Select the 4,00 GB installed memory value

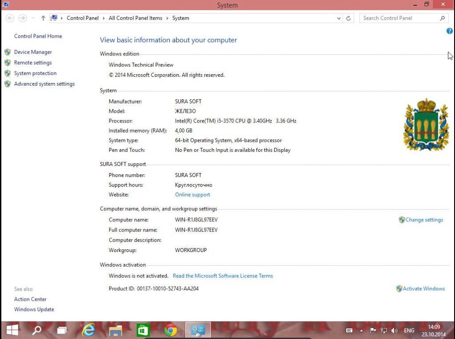(184, 130)
